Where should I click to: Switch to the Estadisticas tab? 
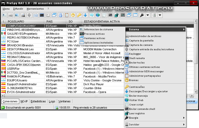pyautogui.click(x=38, y=101)
